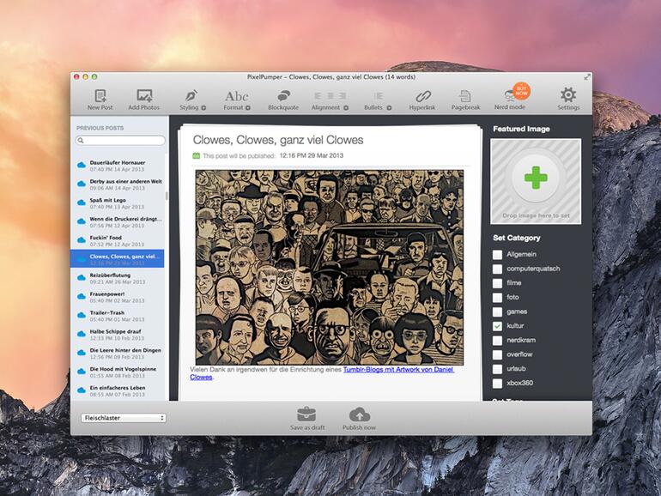This screenshot has height=496, width=661.
Task: Create a New Post
Action: pos(100,100)
